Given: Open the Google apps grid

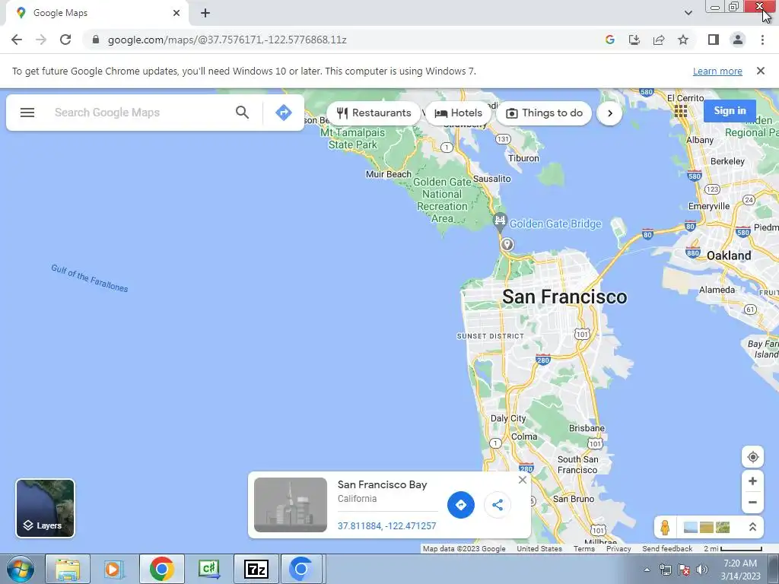Looking at the screenshot, I should click(681, 111).
